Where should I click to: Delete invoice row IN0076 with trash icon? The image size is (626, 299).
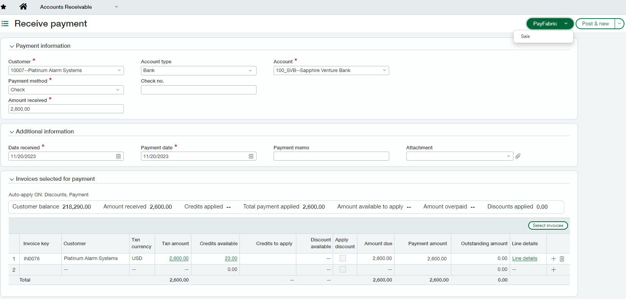pos(562,259)
